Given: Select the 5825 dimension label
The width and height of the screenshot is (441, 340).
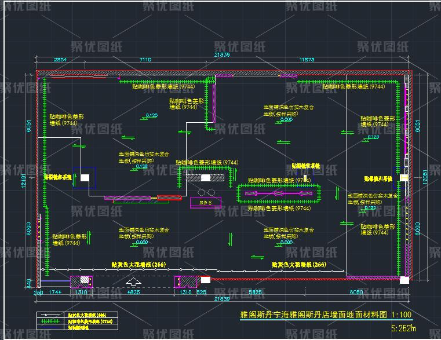Looking at the screenshot, I should 256,292.
